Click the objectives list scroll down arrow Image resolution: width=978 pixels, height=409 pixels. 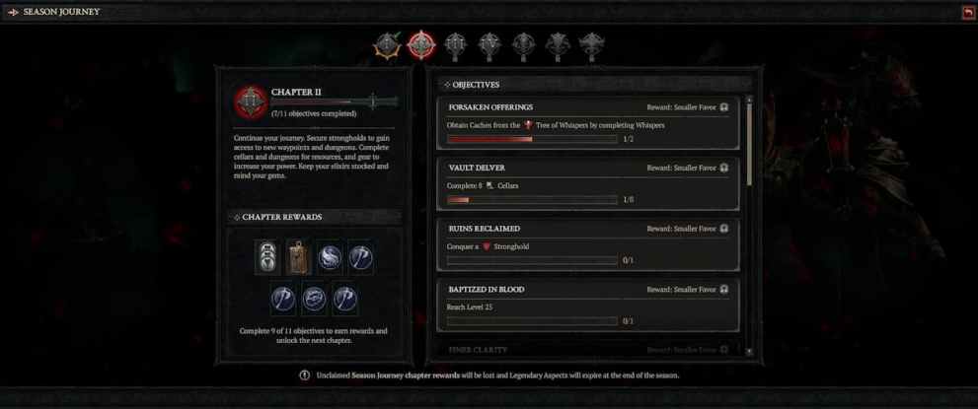(x=749, y=352)
